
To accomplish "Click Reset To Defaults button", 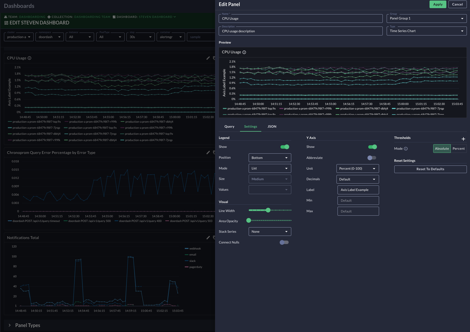I will point(430,169).
